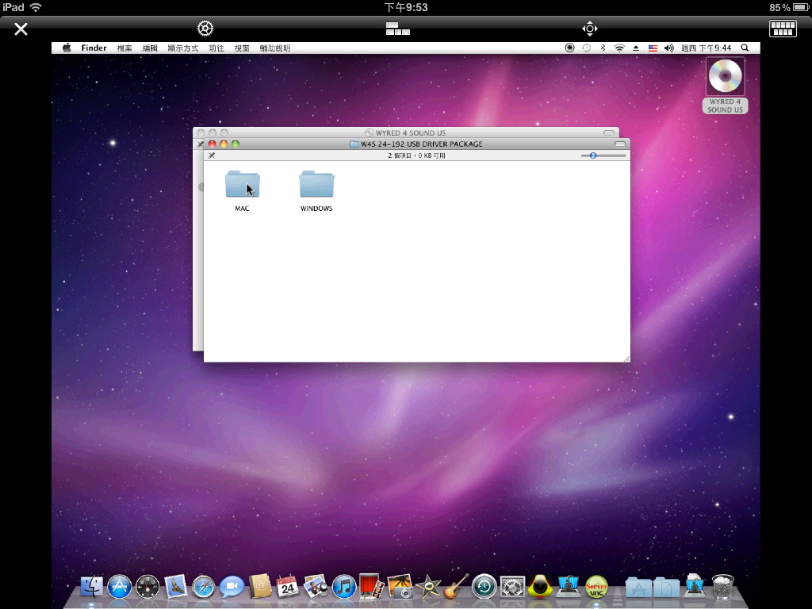Viewport: 812px width, 609px height.
Task: Open the volume control in menu bar
Action: click(669, 48)
